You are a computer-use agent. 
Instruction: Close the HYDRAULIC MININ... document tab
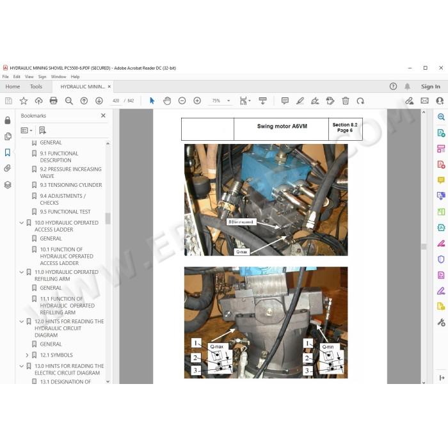(x=109, y=86)
